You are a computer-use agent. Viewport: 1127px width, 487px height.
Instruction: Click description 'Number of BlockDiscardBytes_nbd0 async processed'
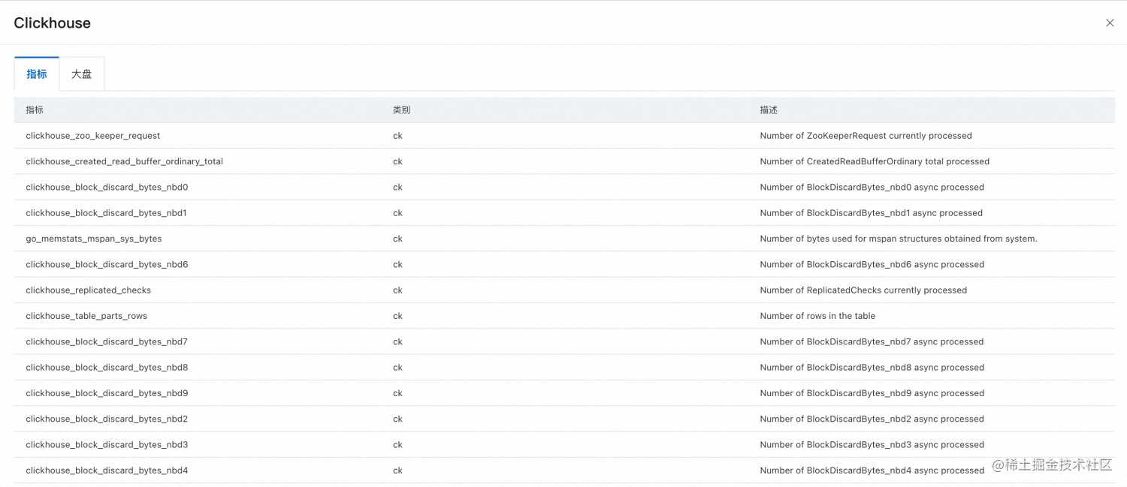872,187
